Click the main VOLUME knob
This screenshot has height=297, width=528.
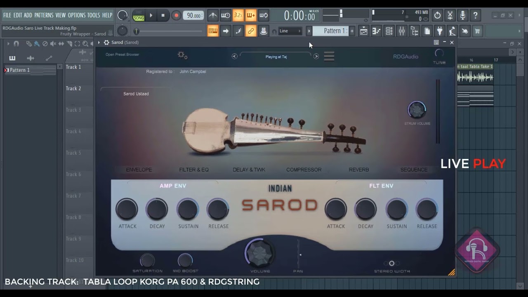(x=259, y=253)
